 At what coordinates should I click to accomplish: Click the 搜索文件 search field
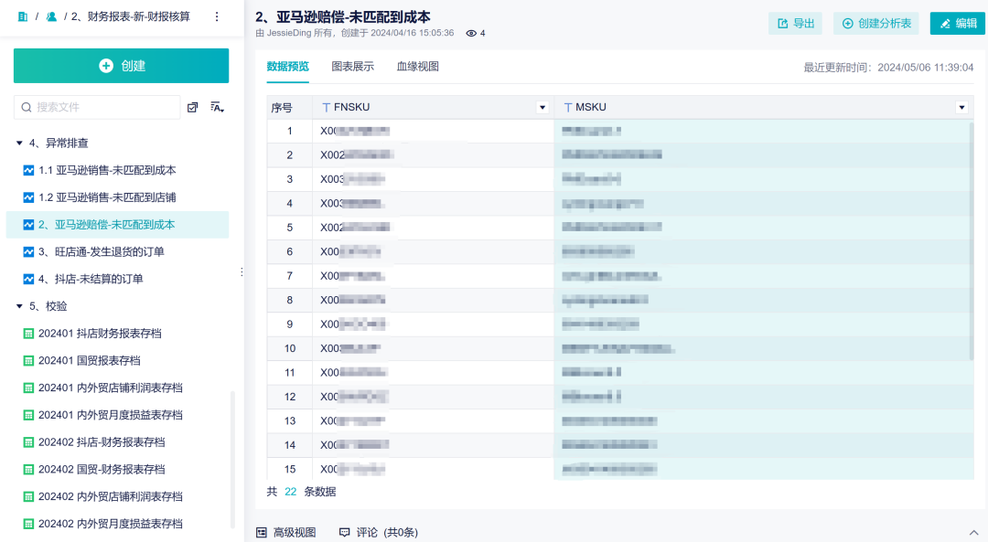point(97,107)
